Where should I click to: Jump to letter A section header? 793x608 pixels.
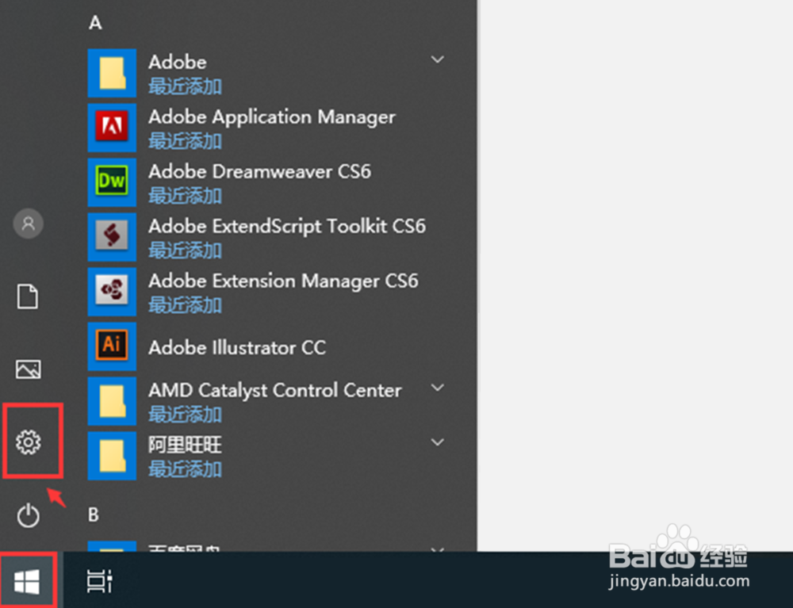pyautogui.click(x=95, y=22)
